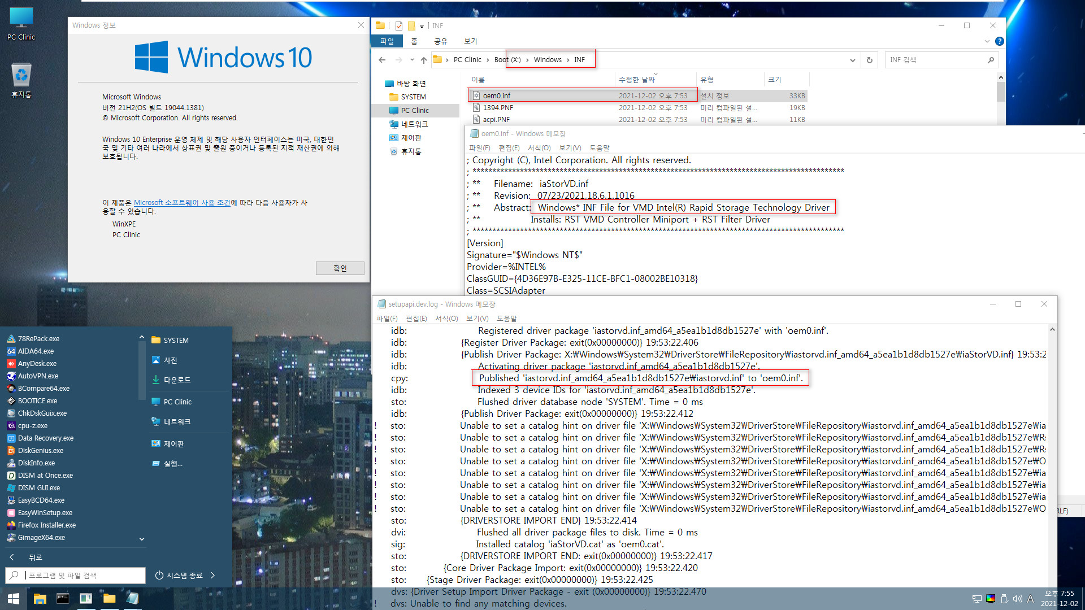Click the clock in the system tray
1085x610 pixels.
(x=1059, y=599)
